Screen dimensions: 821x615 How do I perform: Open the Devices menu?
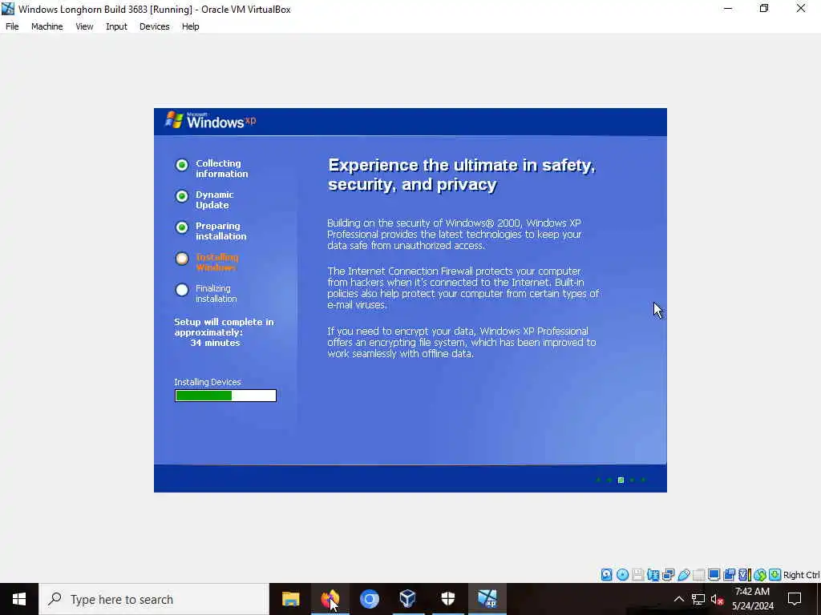[155, 26]
